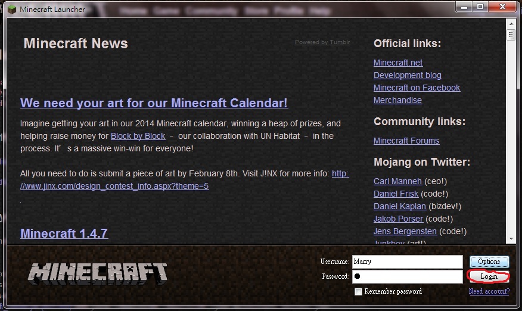
Task: Open the Merchandise link
Action: tap(398, 100)
